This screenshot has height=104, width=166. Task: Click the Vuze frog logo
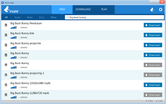tap(11, 9)
